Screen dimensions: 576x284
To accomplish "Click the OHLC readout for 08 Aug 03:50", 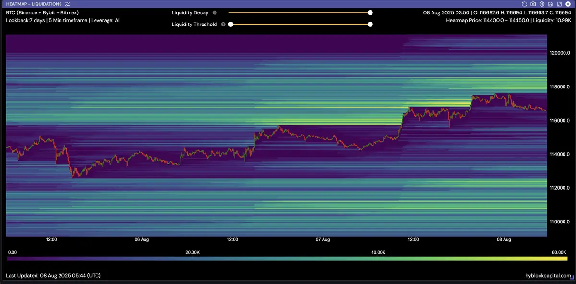I will (496, 13).
